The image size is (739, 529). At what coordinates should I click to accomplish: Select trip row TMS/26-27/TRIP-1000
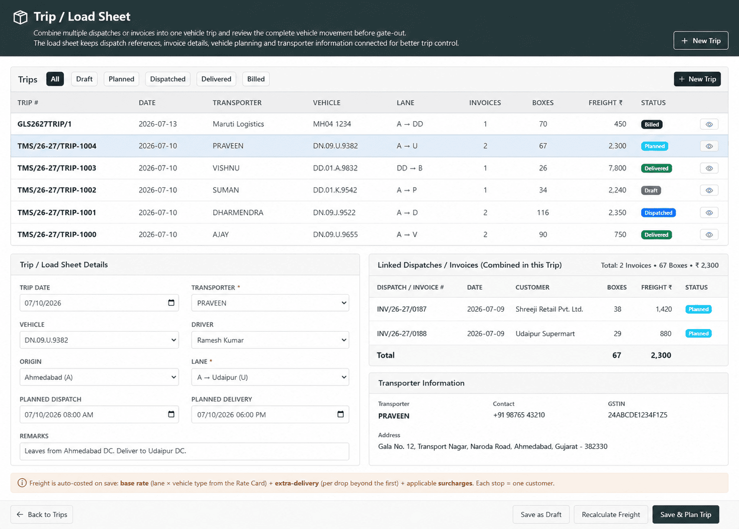point(369,234)
